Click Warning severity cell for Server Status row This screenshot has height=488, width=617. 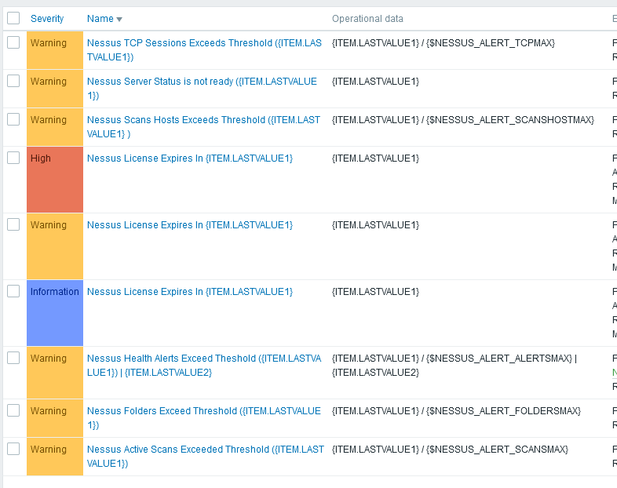(55, 89)
